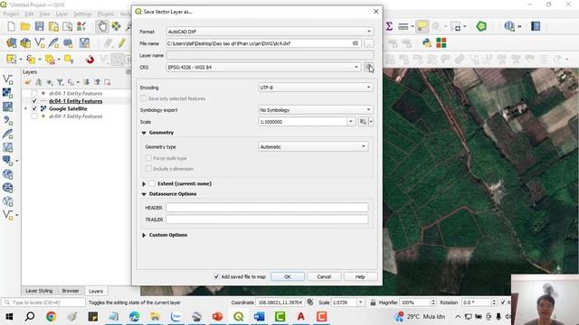Toggle first dc04-1 Entity Features layer visibility

34,94
